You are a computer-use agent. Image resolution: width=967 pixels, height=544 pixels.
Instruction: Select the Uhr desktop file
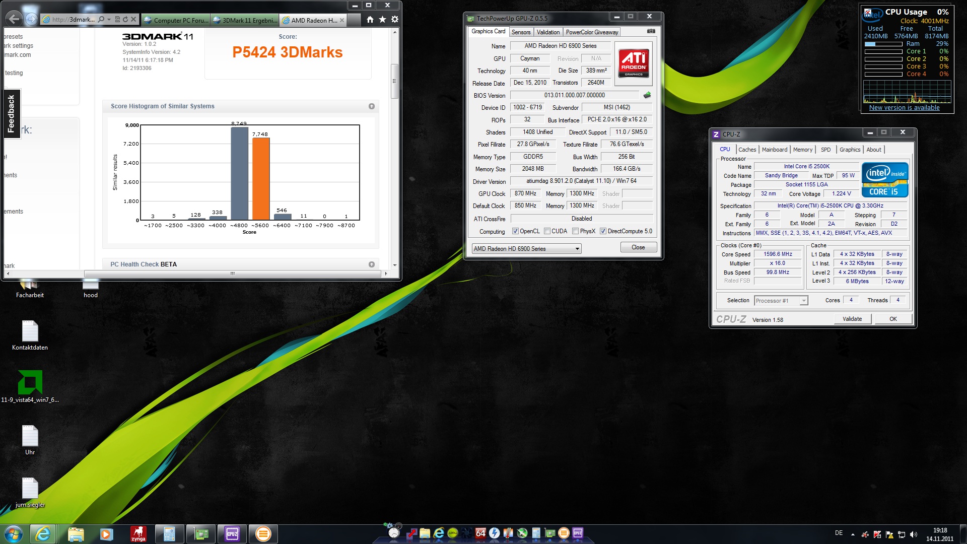[30, 440]
